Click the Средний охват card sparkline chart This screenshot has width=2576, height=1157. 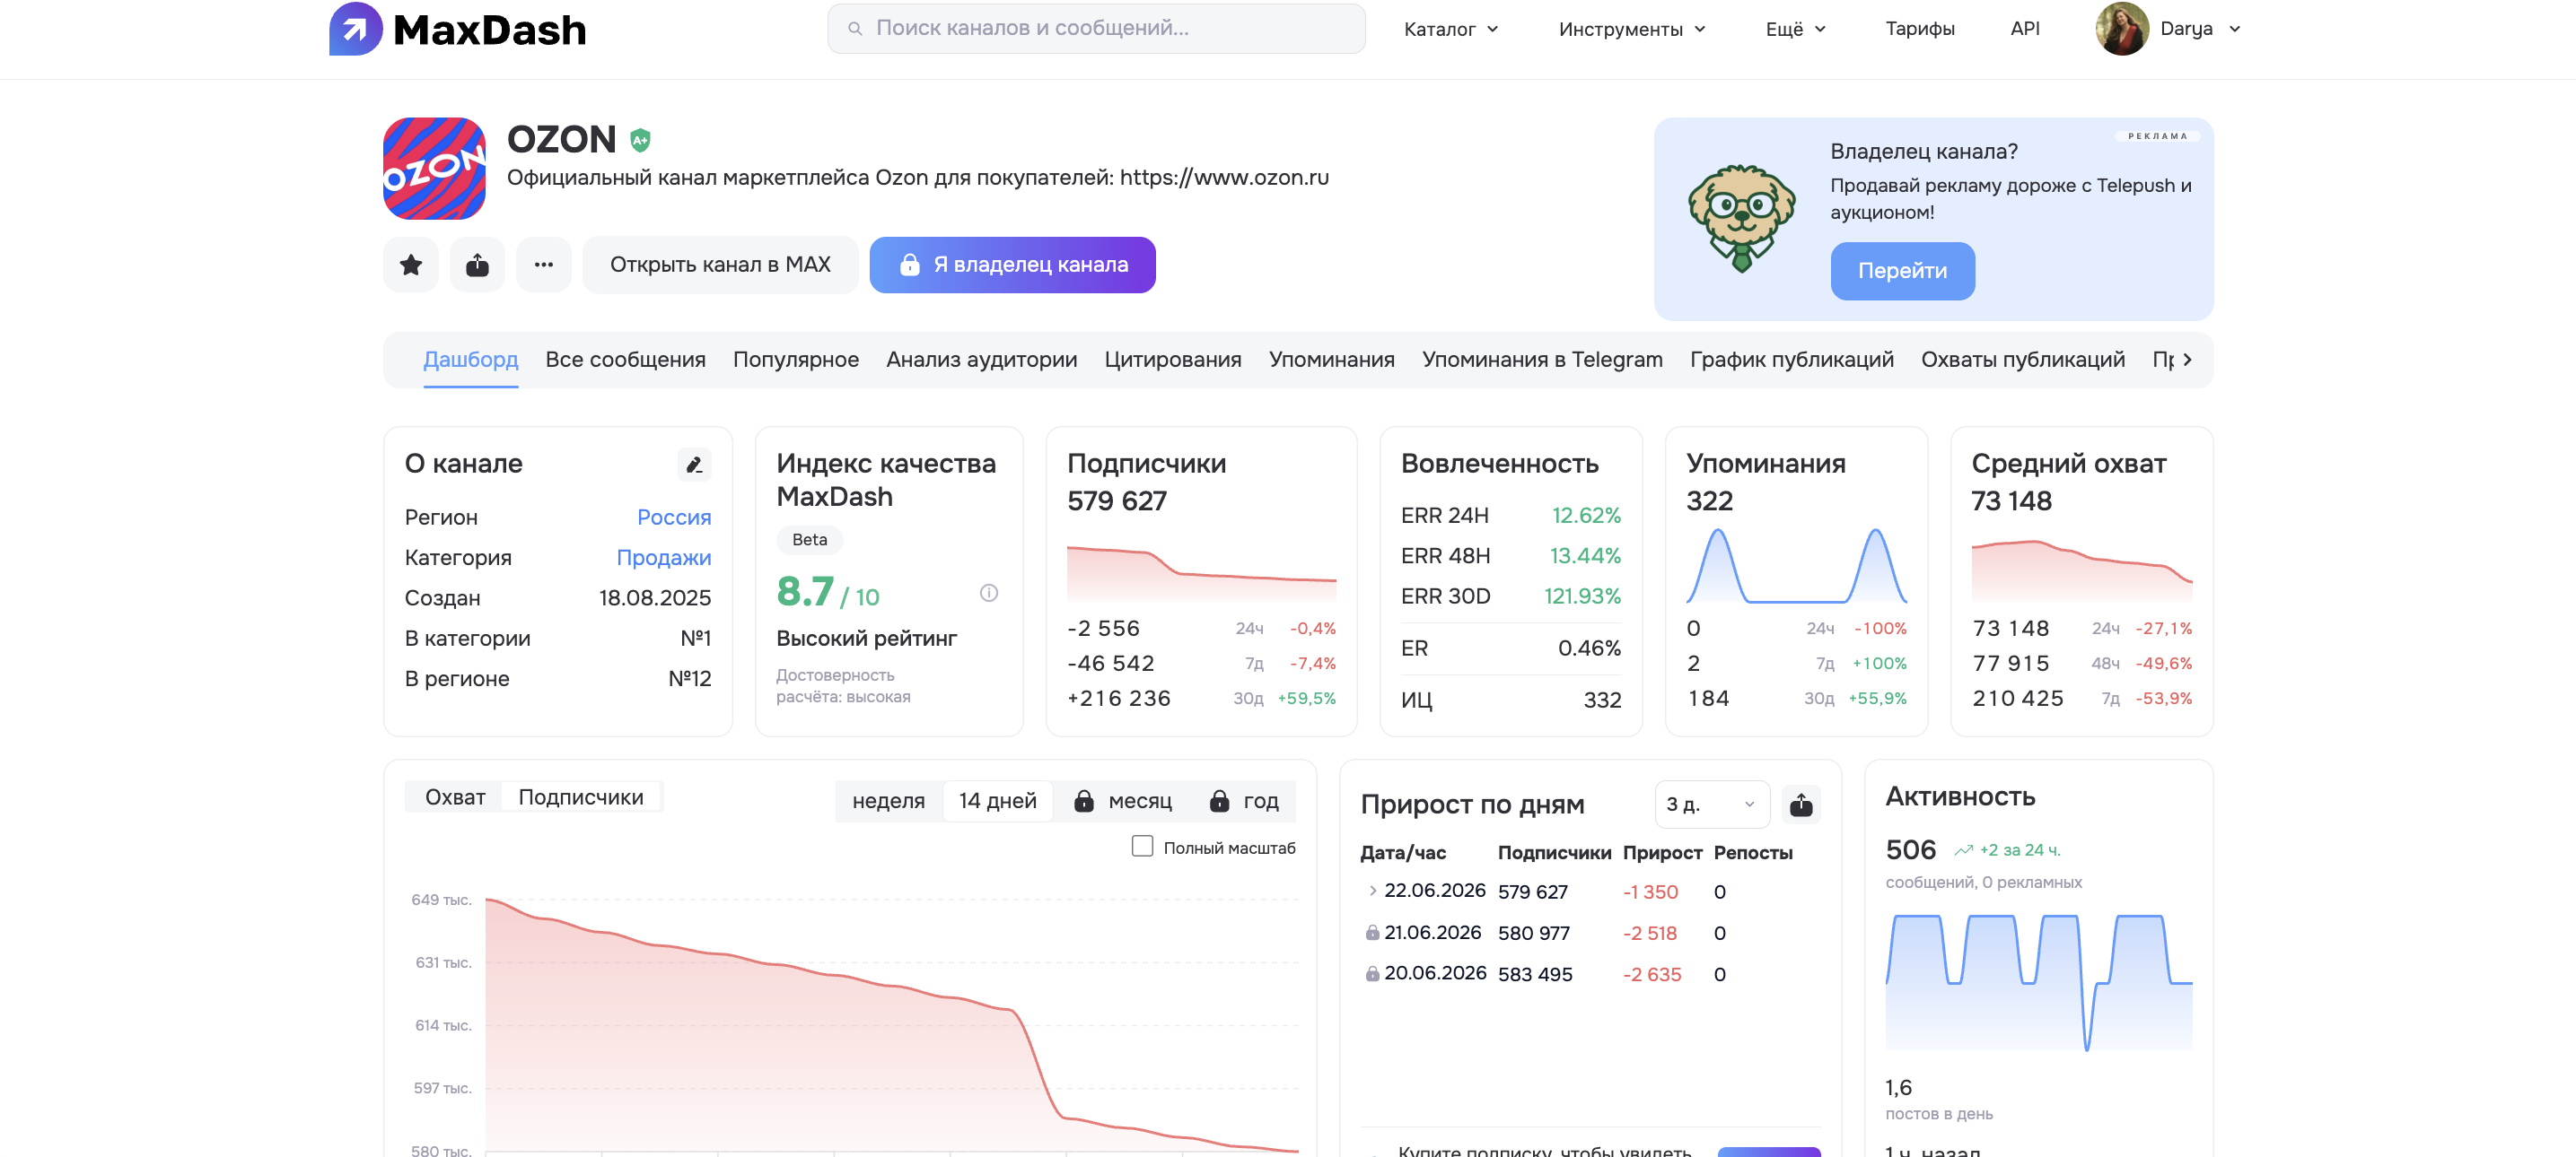coord(2081,570)
